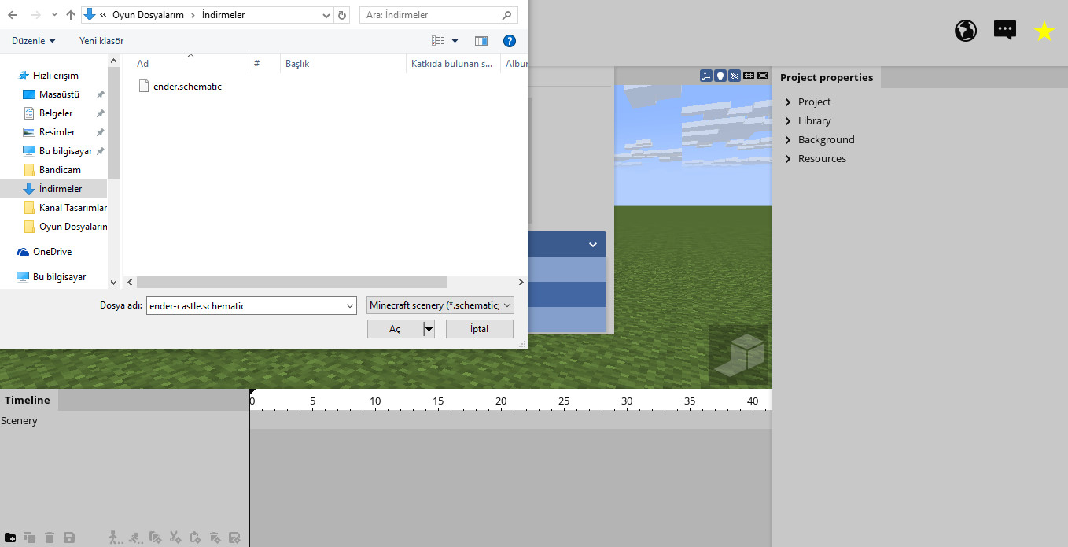Click the 35 mark on timeline ruler
Viewport: 1068px width, 547px height.
(x=690, y=401)
